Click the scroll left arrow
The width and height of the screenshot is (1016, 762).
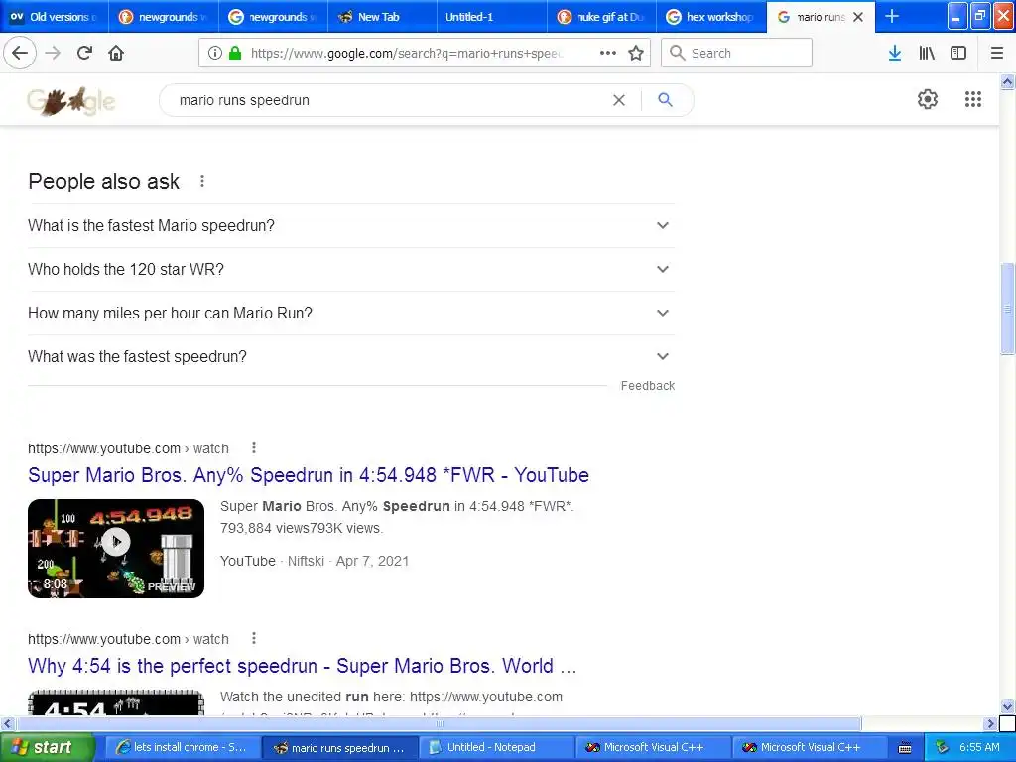tap(7, 723)
